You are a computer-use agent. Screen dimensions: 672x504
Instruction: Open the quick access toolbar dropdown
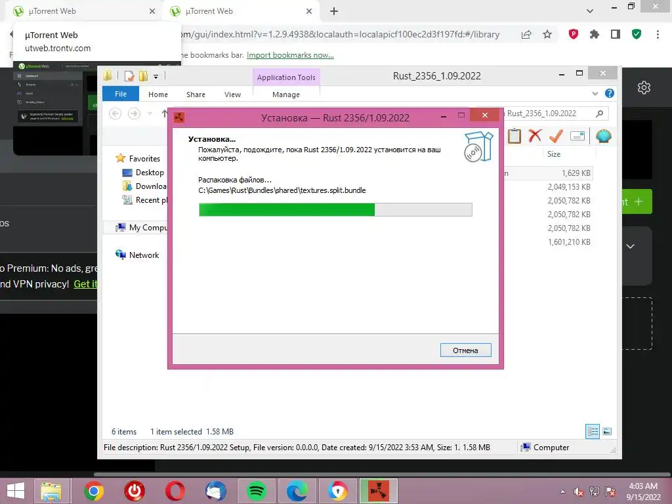tap(156, 77)
